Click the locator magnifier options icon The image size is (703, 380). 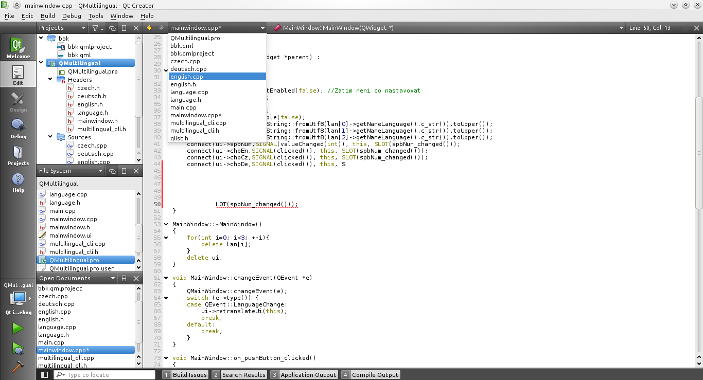[61, 375]
